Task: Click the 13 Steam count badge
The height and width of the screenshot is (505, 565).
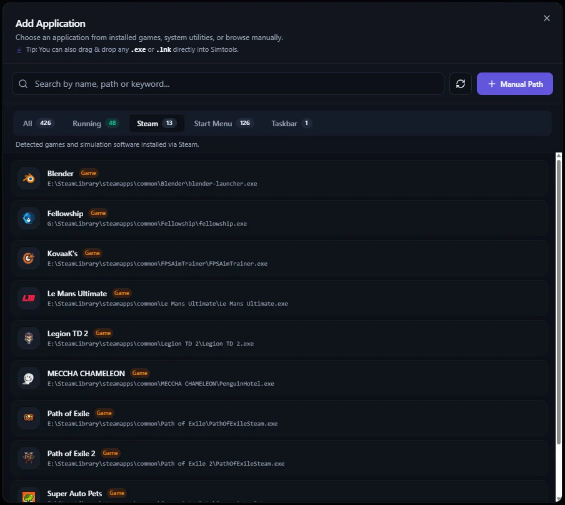Action: click(x=169, y=123)
